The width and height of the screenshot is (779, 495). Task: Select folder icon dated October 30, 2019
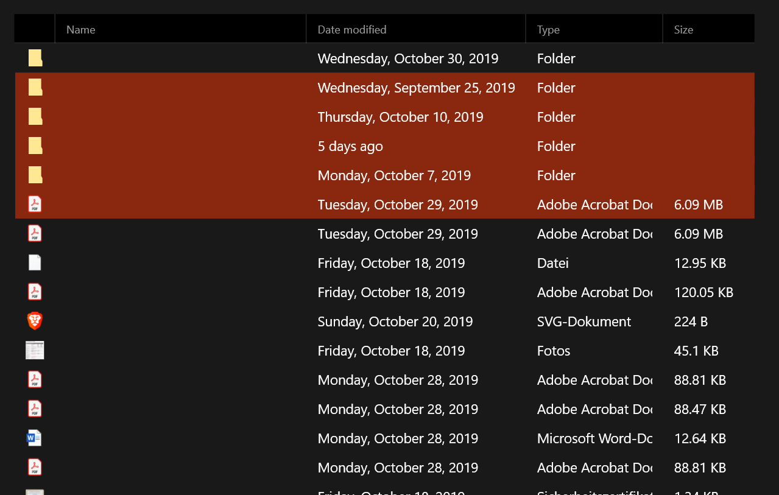[35, 58]
